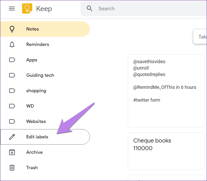Click the yellow Keep lightbulb logo
The width and height of the screenshot is (207, 181).
click(27, 8)
